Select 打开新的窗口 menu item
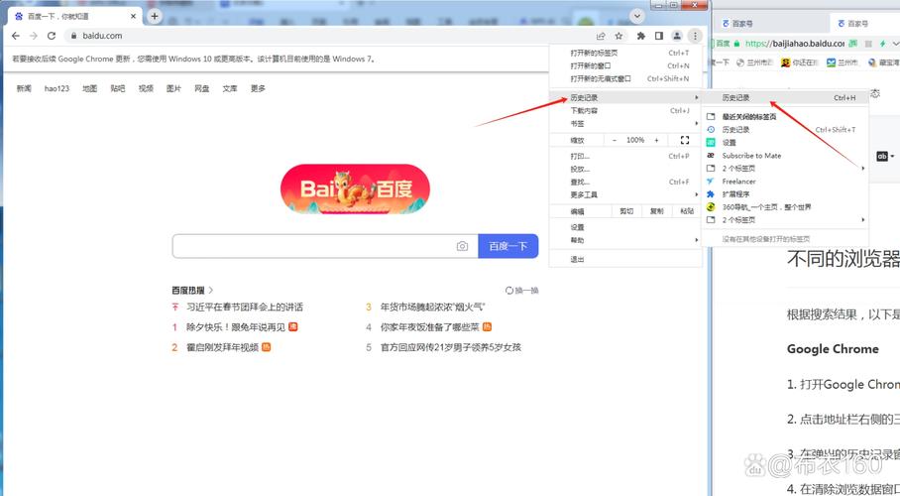 point(625,65)
